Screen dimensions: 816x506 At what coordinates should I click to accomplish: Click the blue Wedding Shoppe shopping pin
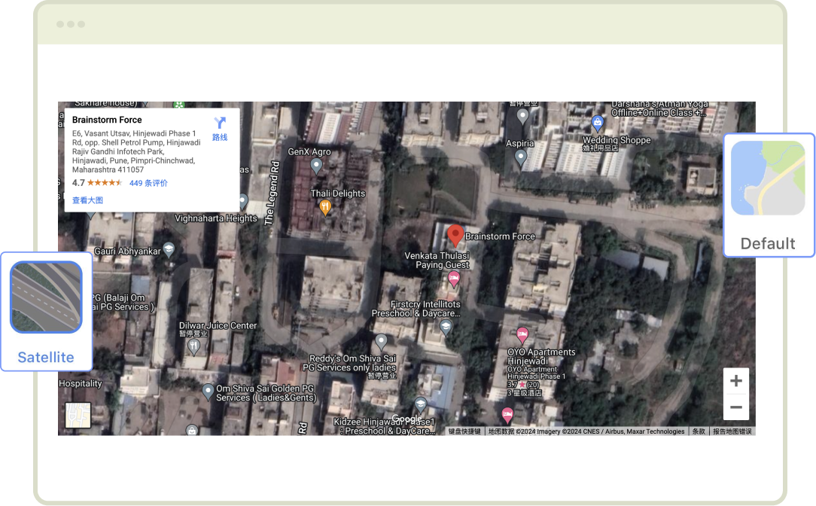pyautogui.click(x=598, y=123)
